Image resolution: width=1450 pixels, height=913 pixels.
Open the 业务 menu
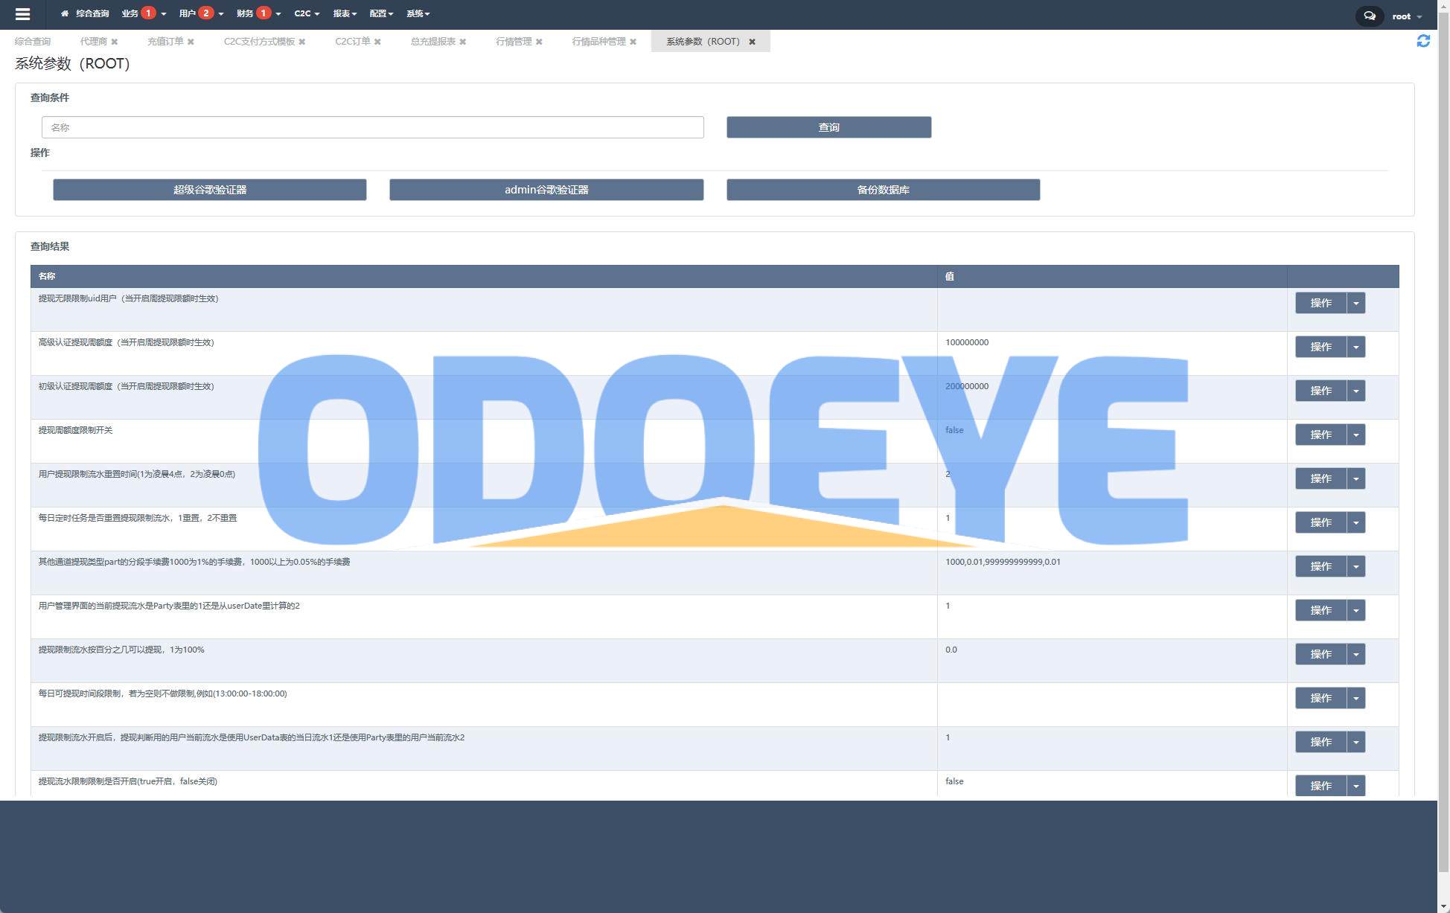(144, 13)
